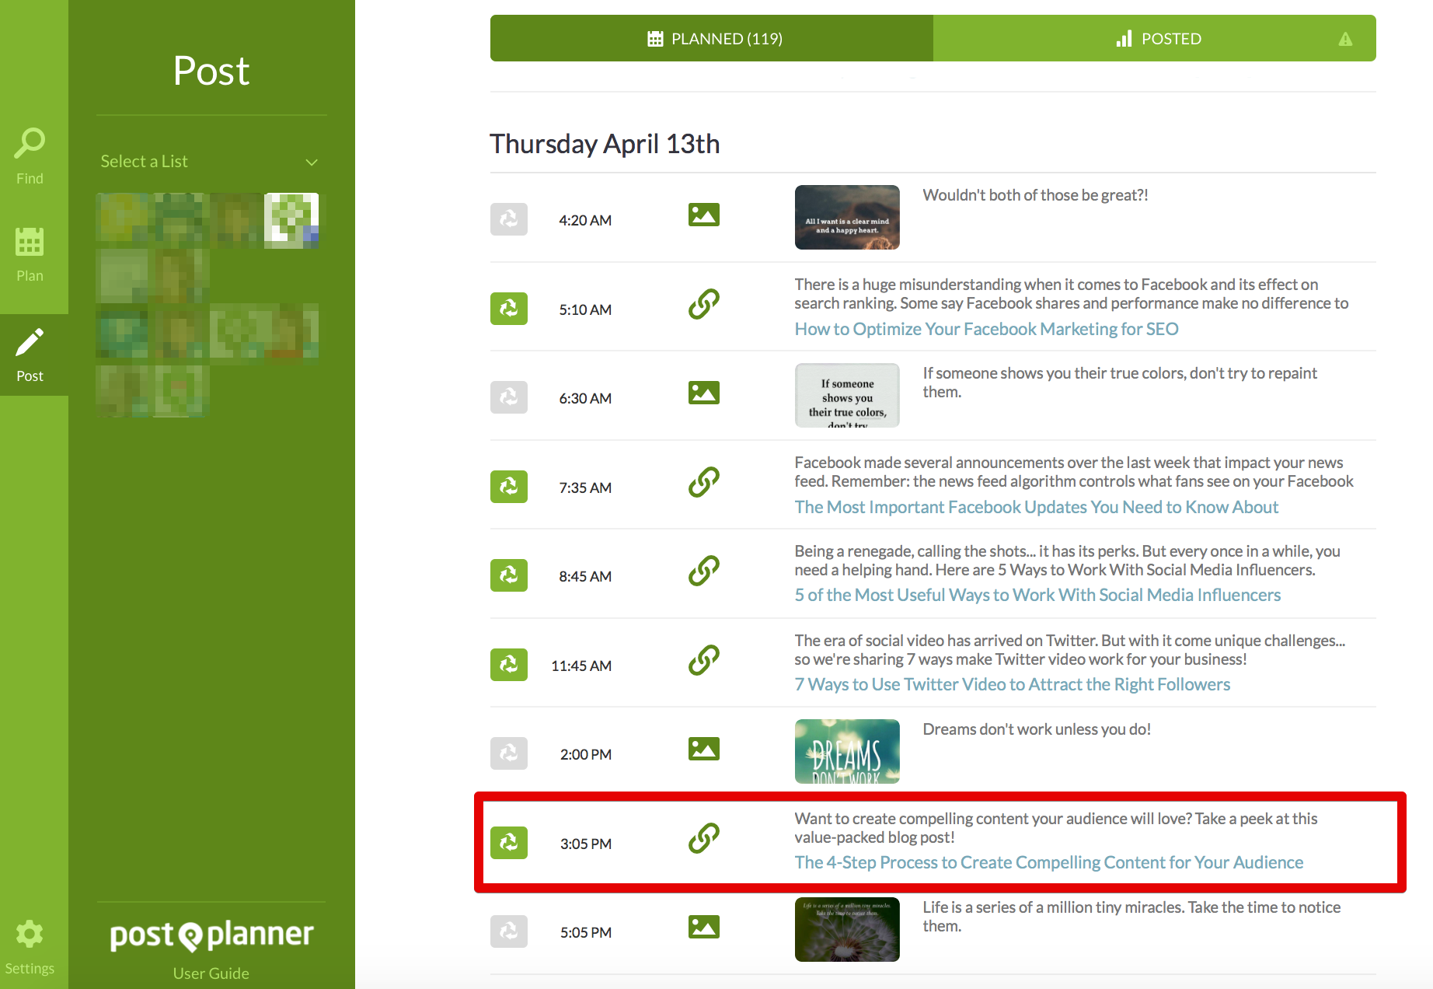Click the link icon for 5:10 AM post
Viewport: 1433px width, 989px height.
703,304
